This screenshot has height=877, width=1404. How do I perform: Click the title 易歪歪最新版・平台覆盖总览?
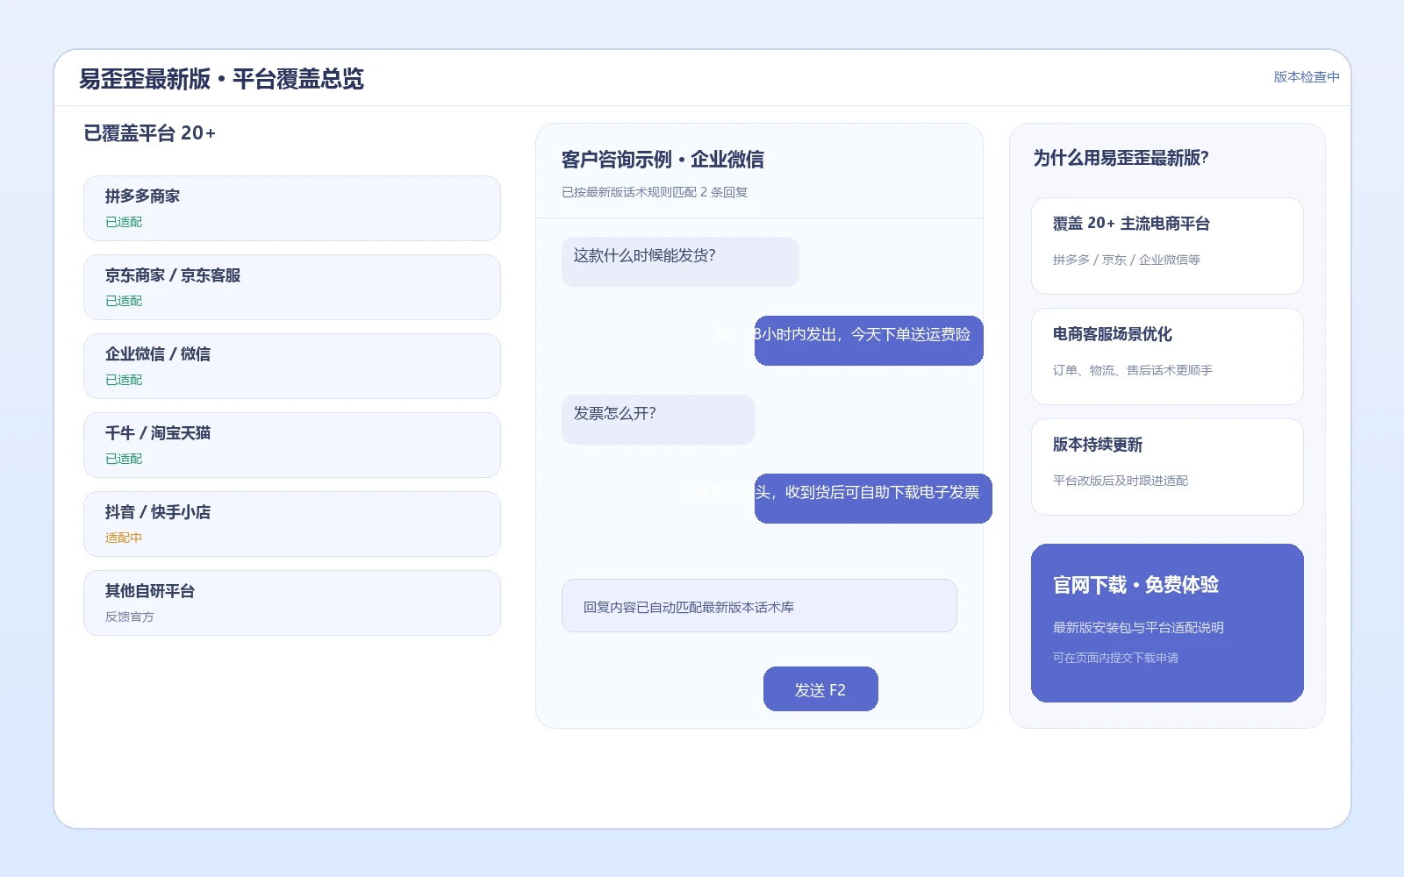221,79
